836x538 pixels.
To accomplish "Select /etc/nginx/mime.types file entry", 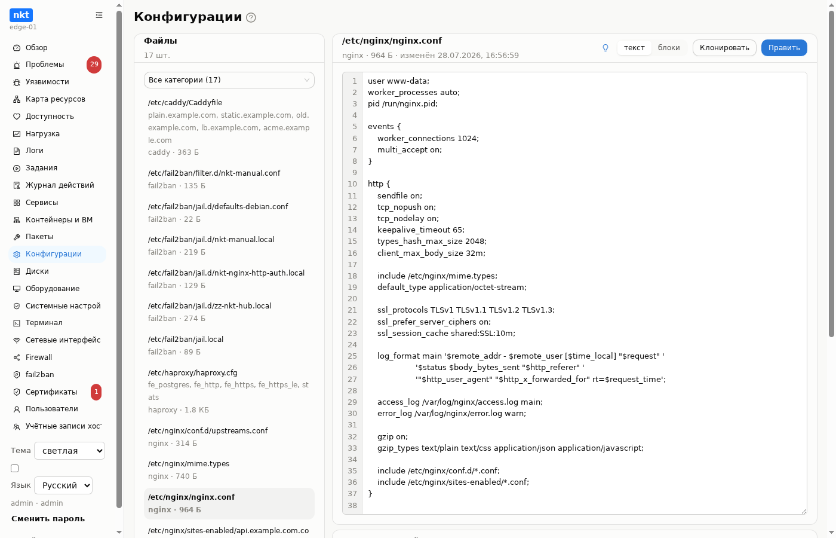I will 229,470.
